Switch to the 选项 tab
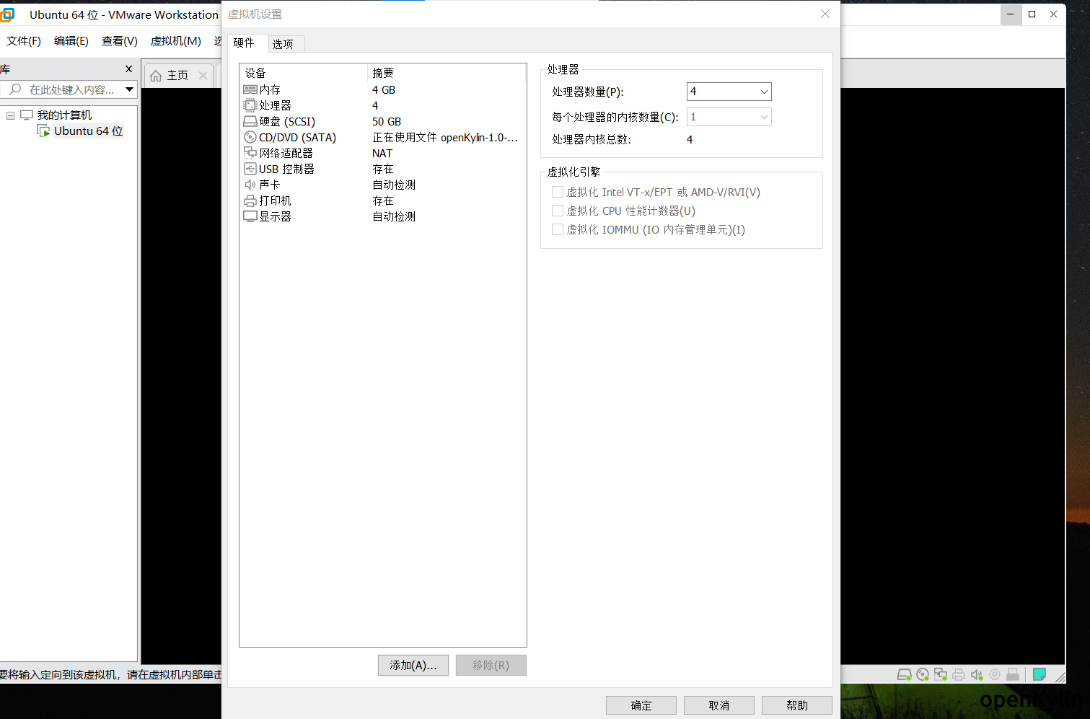The height and width of the screenshot is (719, 1090). click(283, 44)
